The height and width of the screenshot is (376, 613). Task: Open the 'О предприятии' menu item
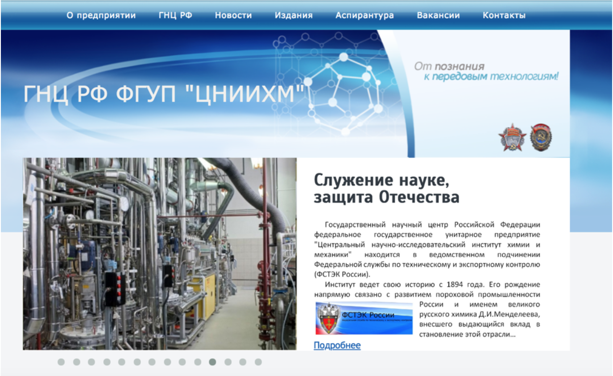click(x=101, y=16)
